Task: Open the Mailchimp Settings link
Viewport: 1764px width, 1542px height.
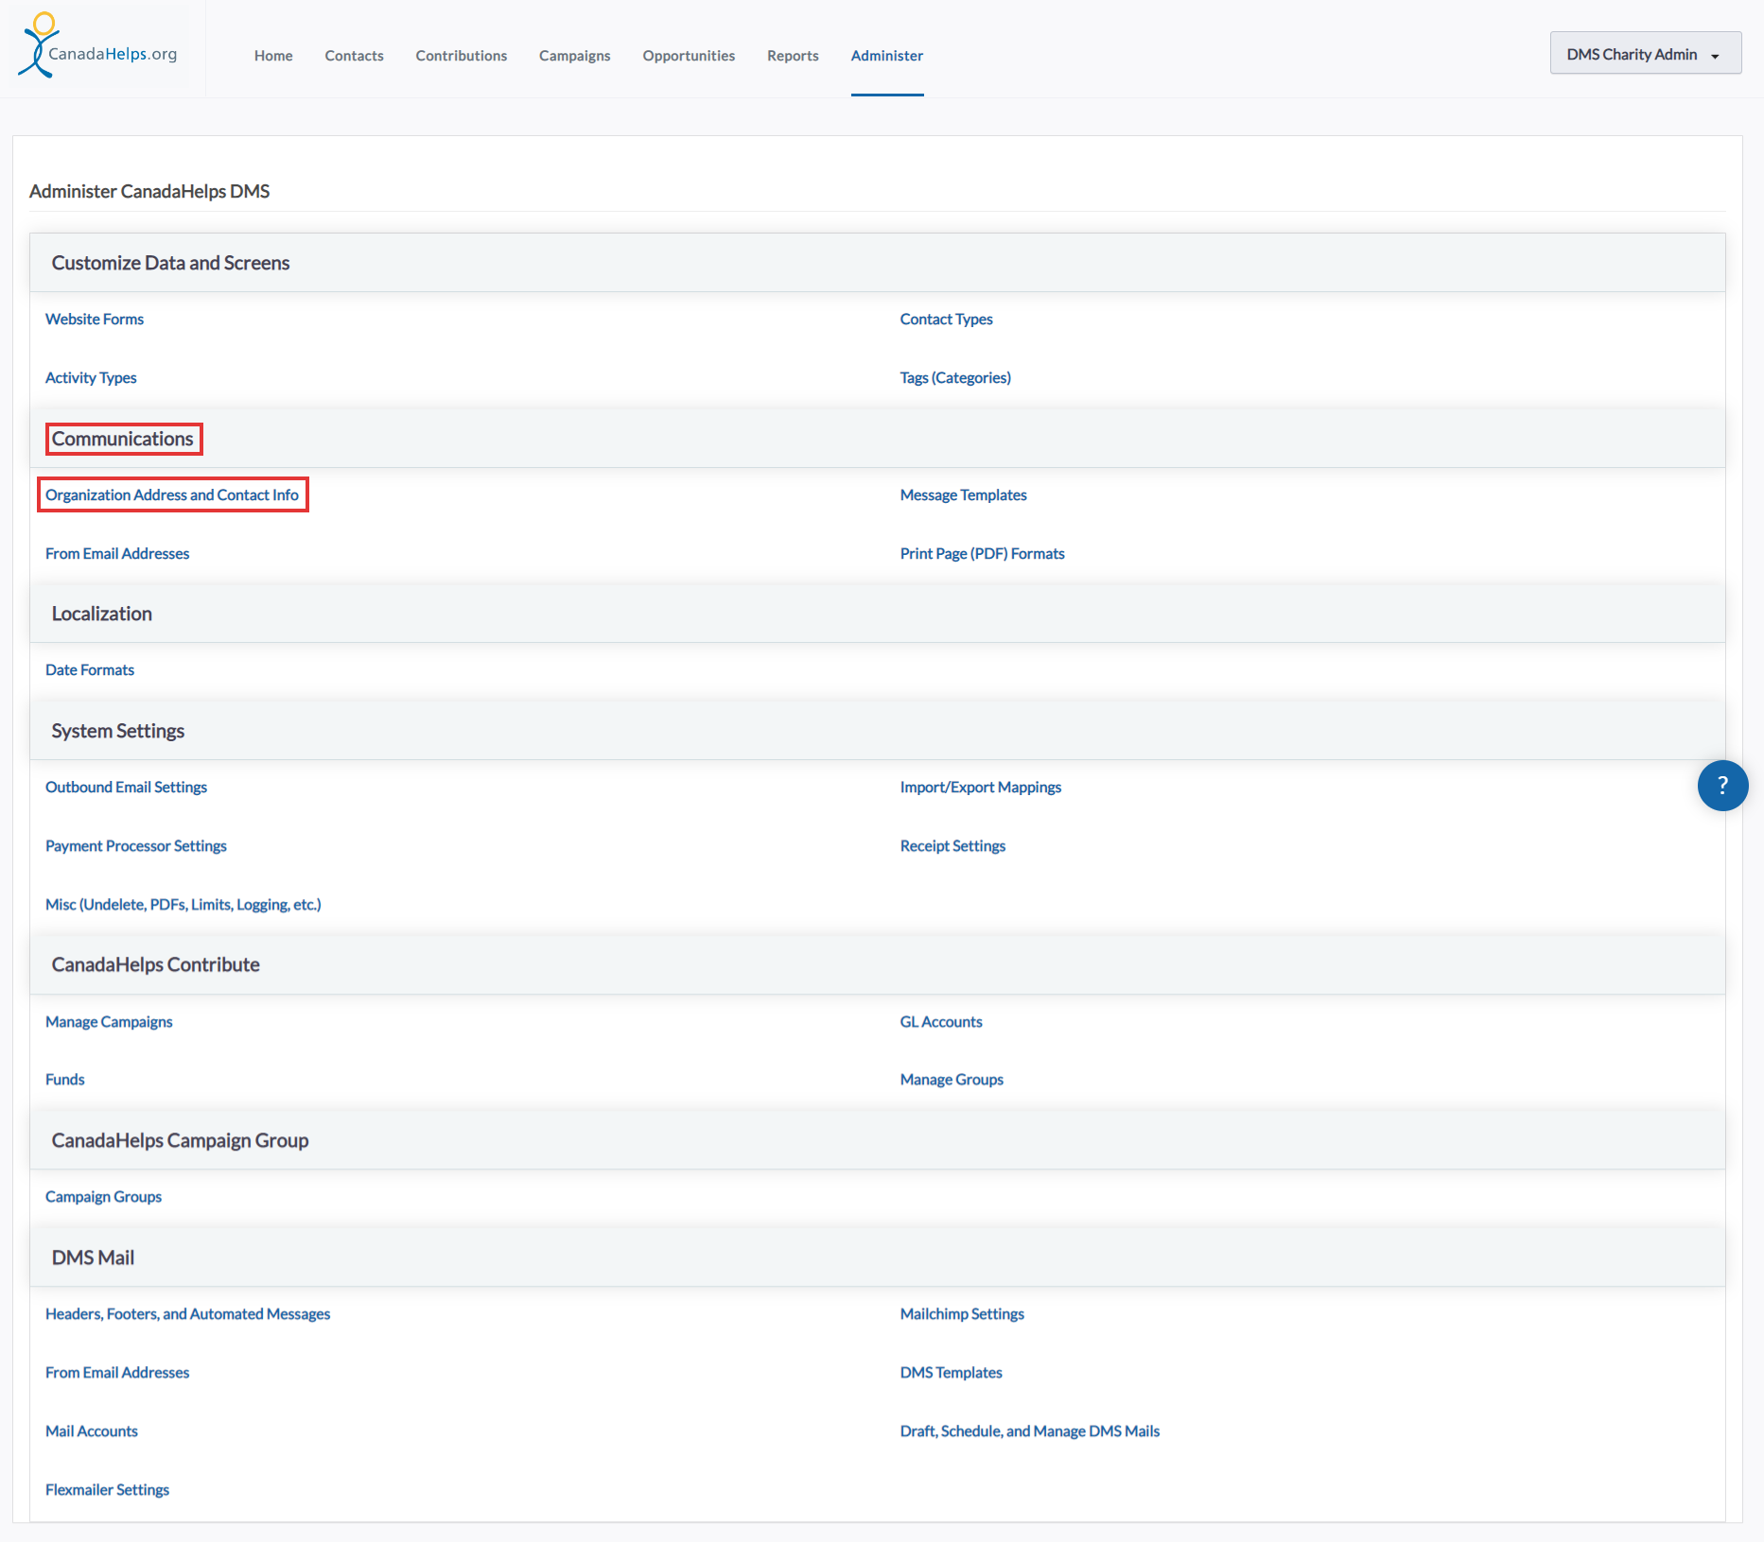Action: tap(962, 1314)
